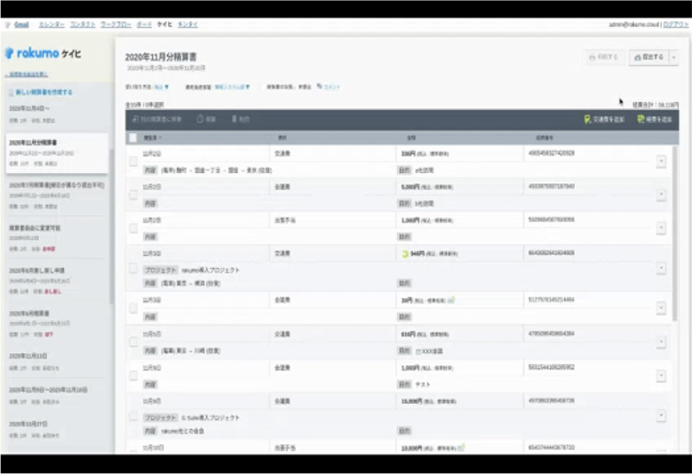
Task: Open the row menu for rakumo導入プロジェクト entry
Action: (661, 268)
